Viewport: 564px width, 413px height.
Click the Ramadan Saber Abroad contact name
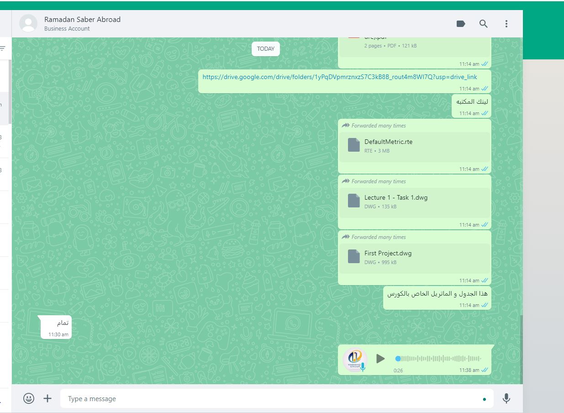tap(82, 19)
